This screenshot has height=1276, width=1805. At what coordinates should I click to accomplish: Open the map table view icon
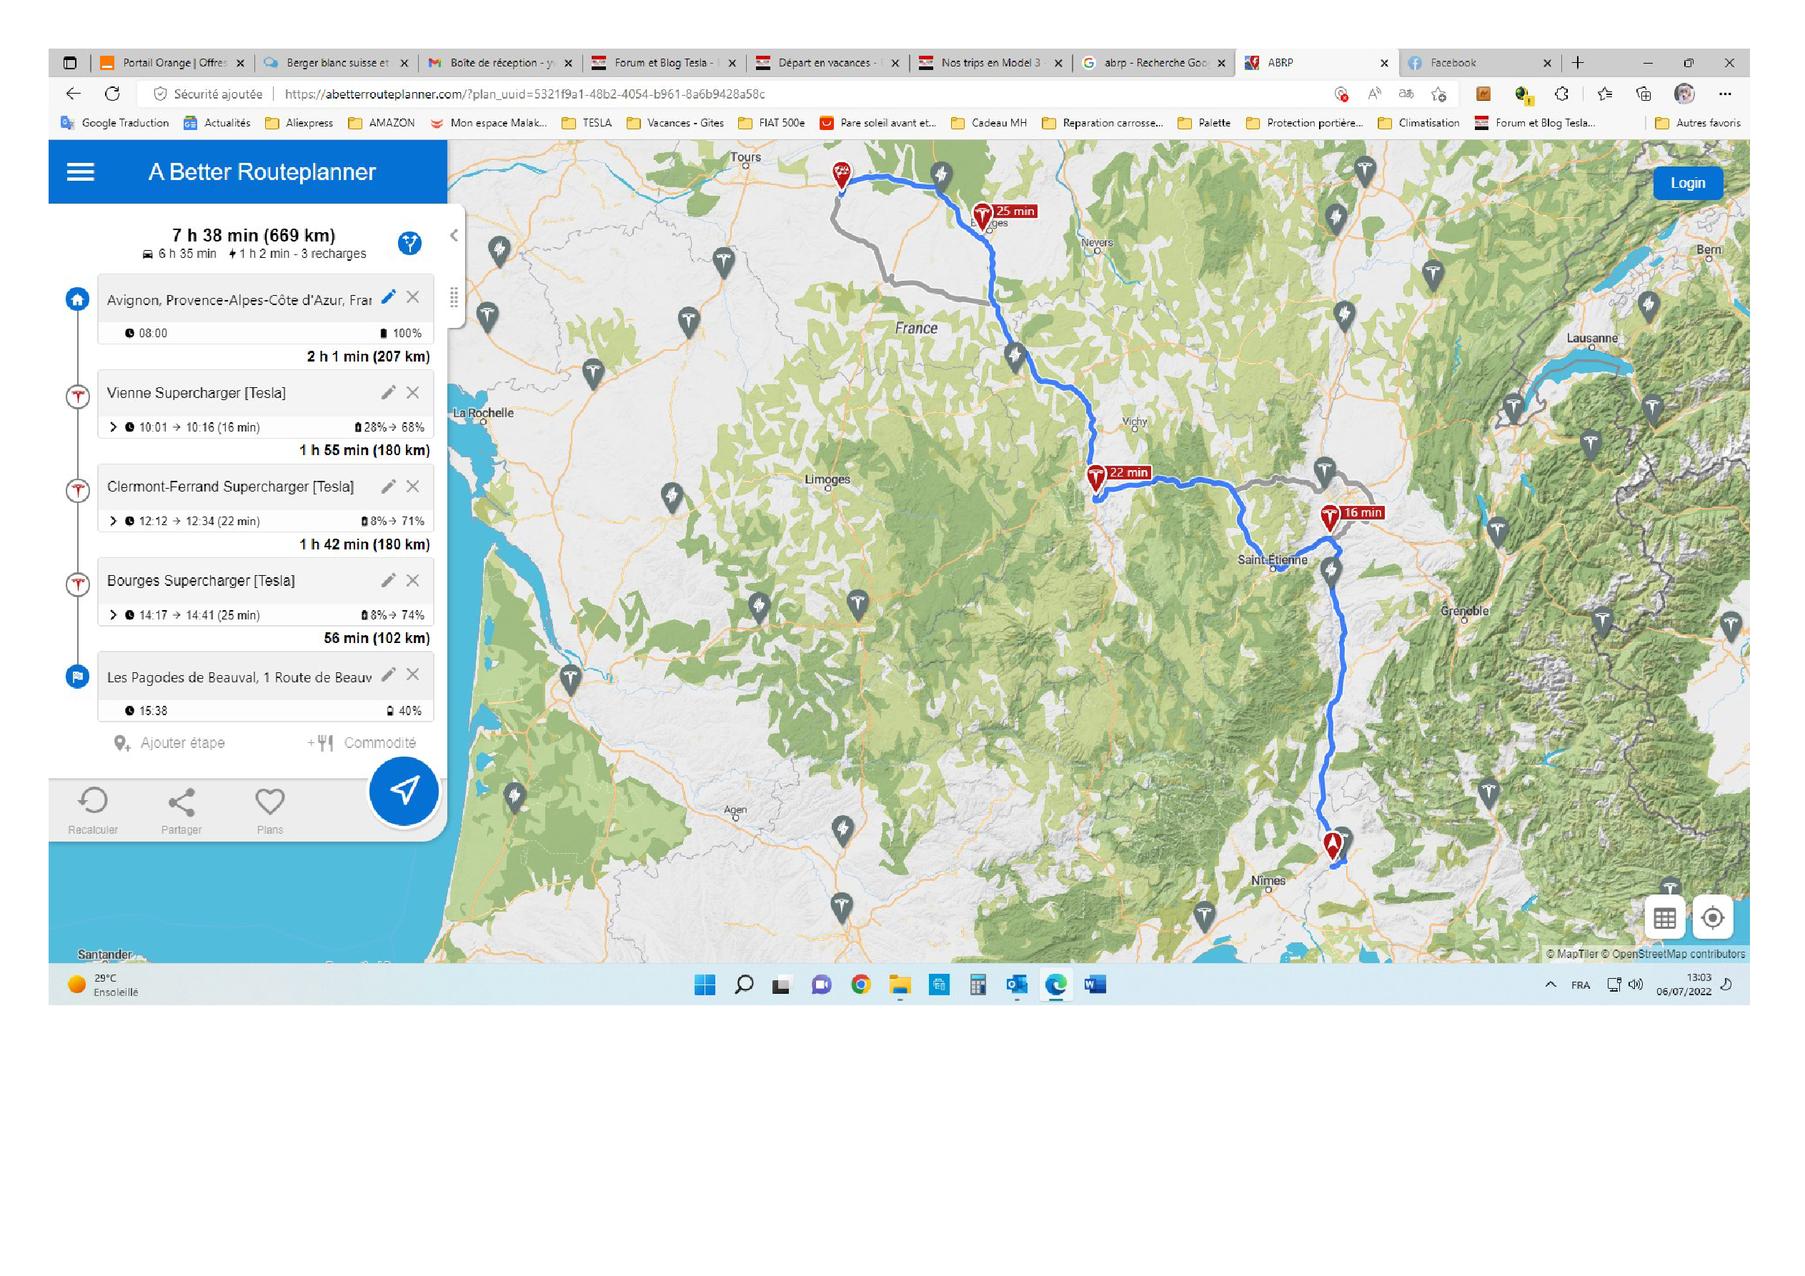click(x=1664, y=917)
